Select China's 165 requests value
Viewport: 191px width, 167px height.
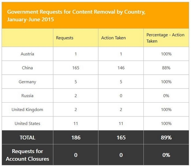(x=76, y=68)
